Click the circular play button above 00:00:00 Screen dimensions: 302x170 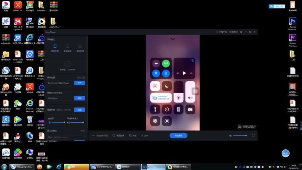pos(68,64)
